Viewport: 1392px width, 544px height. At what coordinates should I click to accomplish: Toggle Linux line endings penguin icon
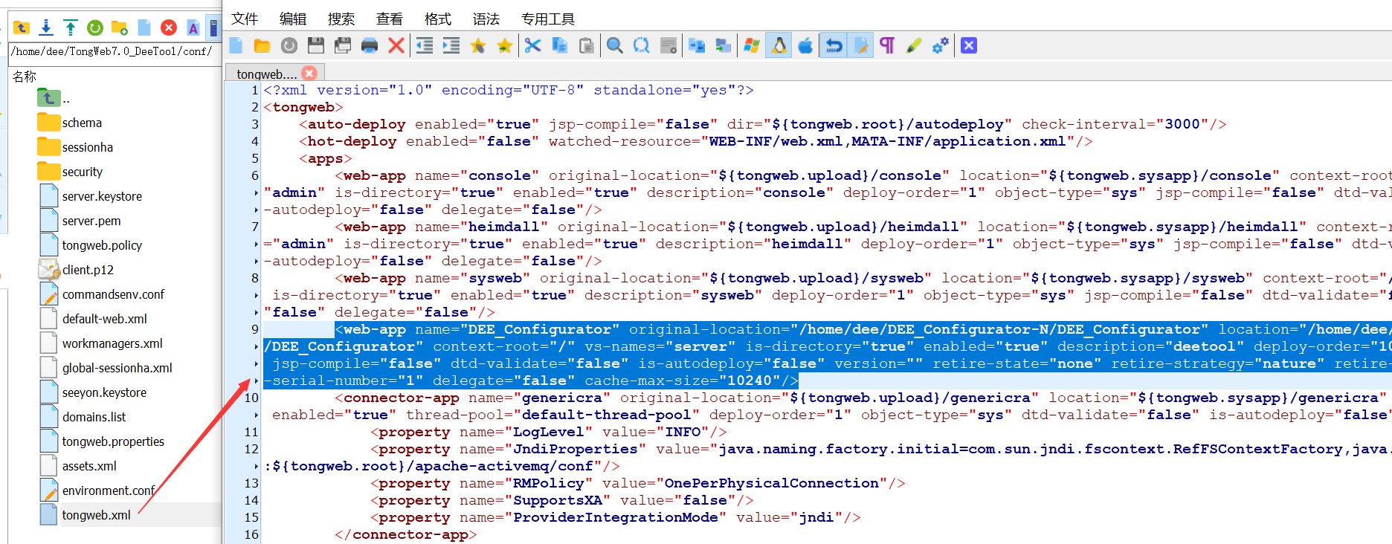pyautogui.click(x=779, y=45)
